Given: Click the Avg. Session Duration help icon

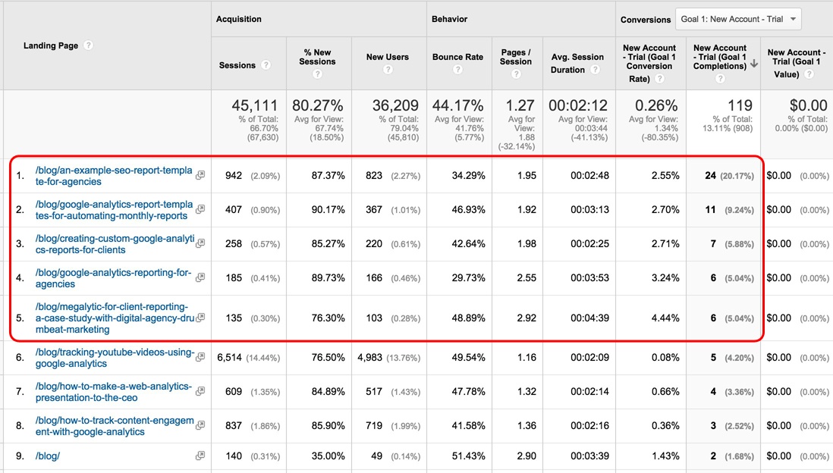Looking at the screenshot, I should click(594, 70).
